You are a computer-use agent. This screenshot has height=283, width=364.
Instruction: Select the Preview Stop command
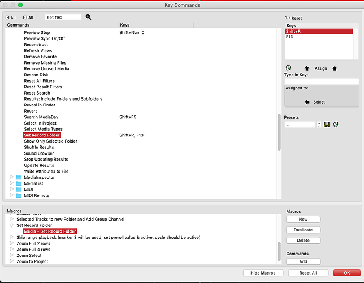tap(37, 33)
